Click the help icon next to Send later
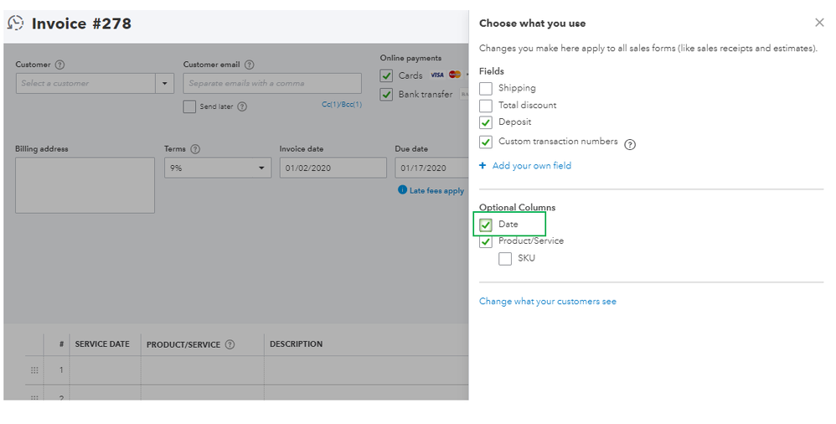 (242, 106)
